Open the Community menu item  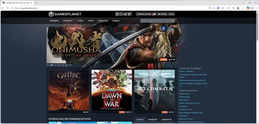103,21
